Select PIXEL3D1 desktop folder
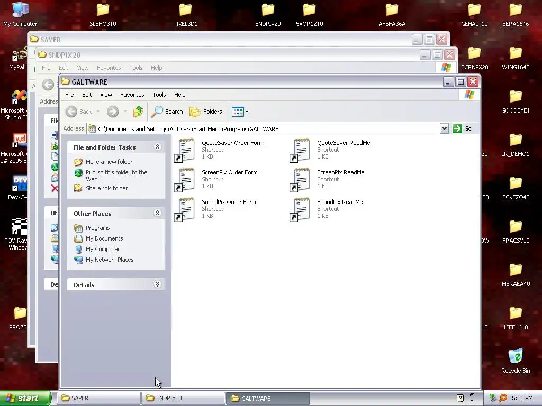 pos(185,15)
